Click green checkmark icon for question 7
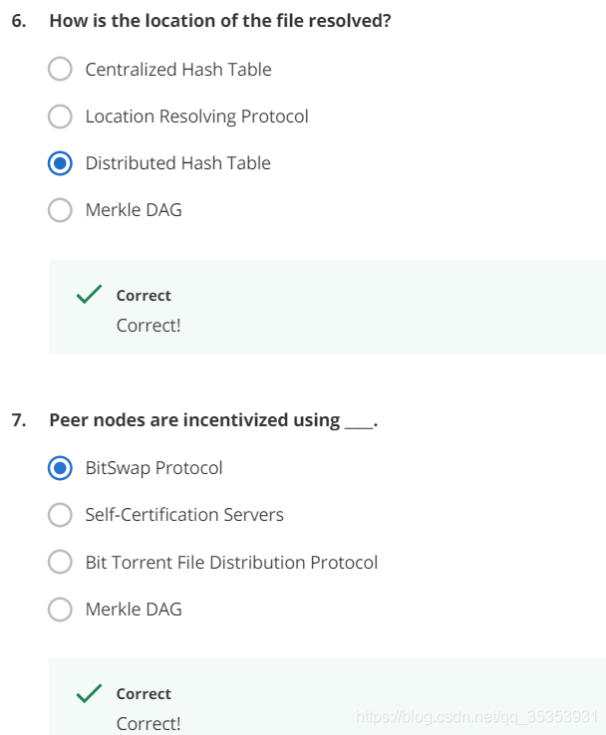The width and height of the screenshot is (606, 735). (x=89, y=693)
